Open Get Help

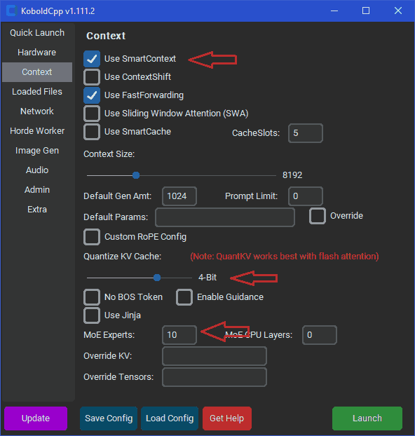[x=227, y=418]
